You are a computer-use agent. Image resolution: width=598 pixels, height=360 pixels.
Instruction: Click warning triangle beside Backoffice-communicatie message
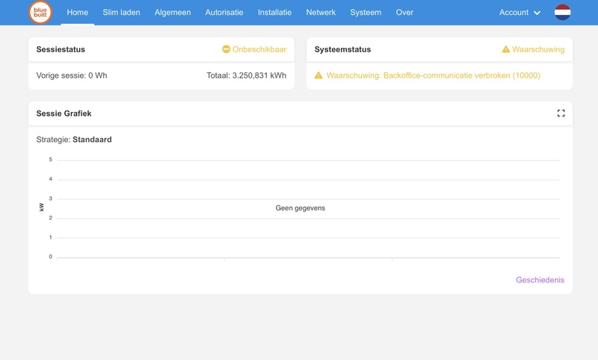[x=318, y=75]
